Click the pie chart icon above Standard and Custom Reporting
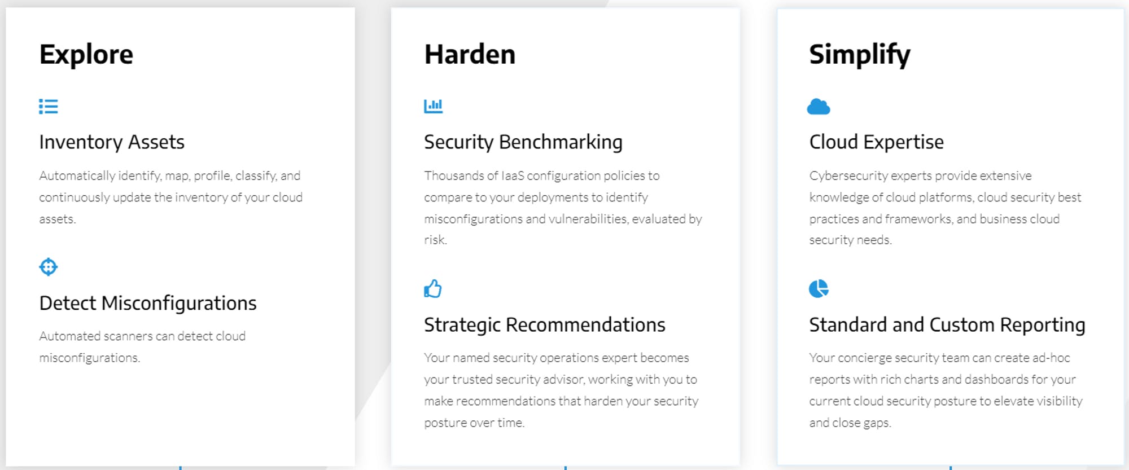 [819, 289]
